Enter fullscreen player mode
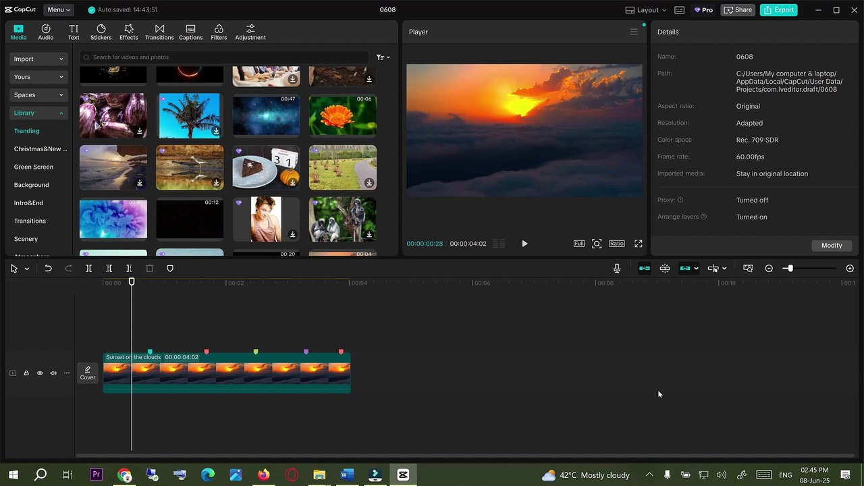Screen dimensions: 864x486 pyautogui.click(x=639, y=244)
